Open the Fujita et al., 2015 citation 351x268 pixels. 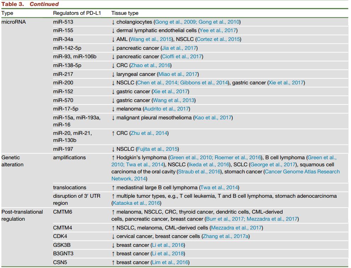(x=157, y=149)
